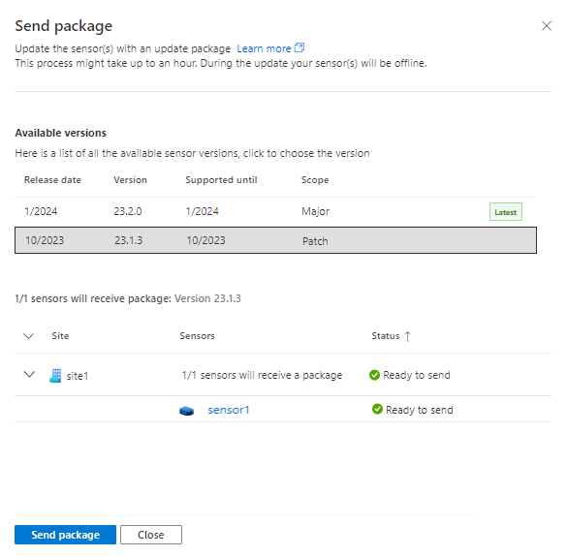The image size is (567, 557).
Task: Click the Close button
Action: coord(151,535)
